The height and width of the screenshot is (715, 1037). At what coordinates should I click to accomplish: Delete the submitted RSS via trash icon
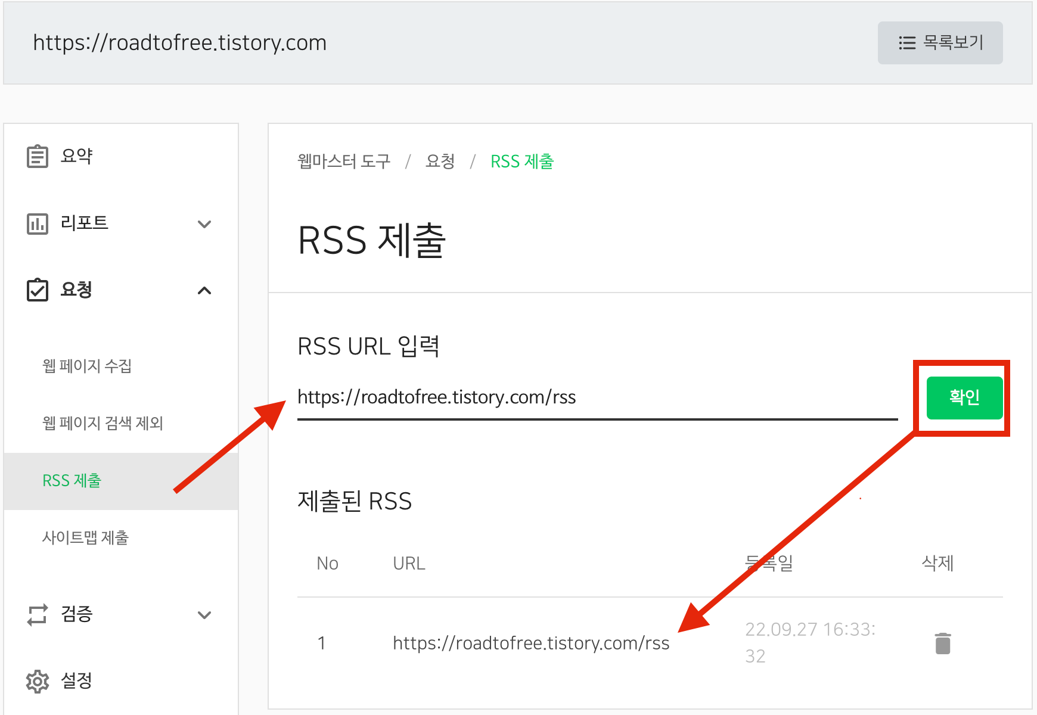pos(942,643)
